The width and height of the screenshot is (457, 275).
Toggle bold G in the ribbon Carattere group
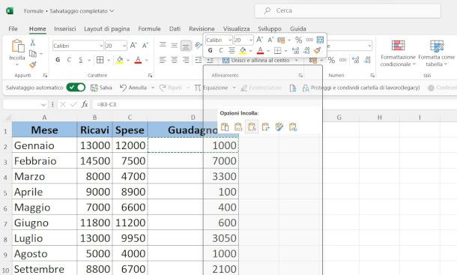click(x=58, y=60)
